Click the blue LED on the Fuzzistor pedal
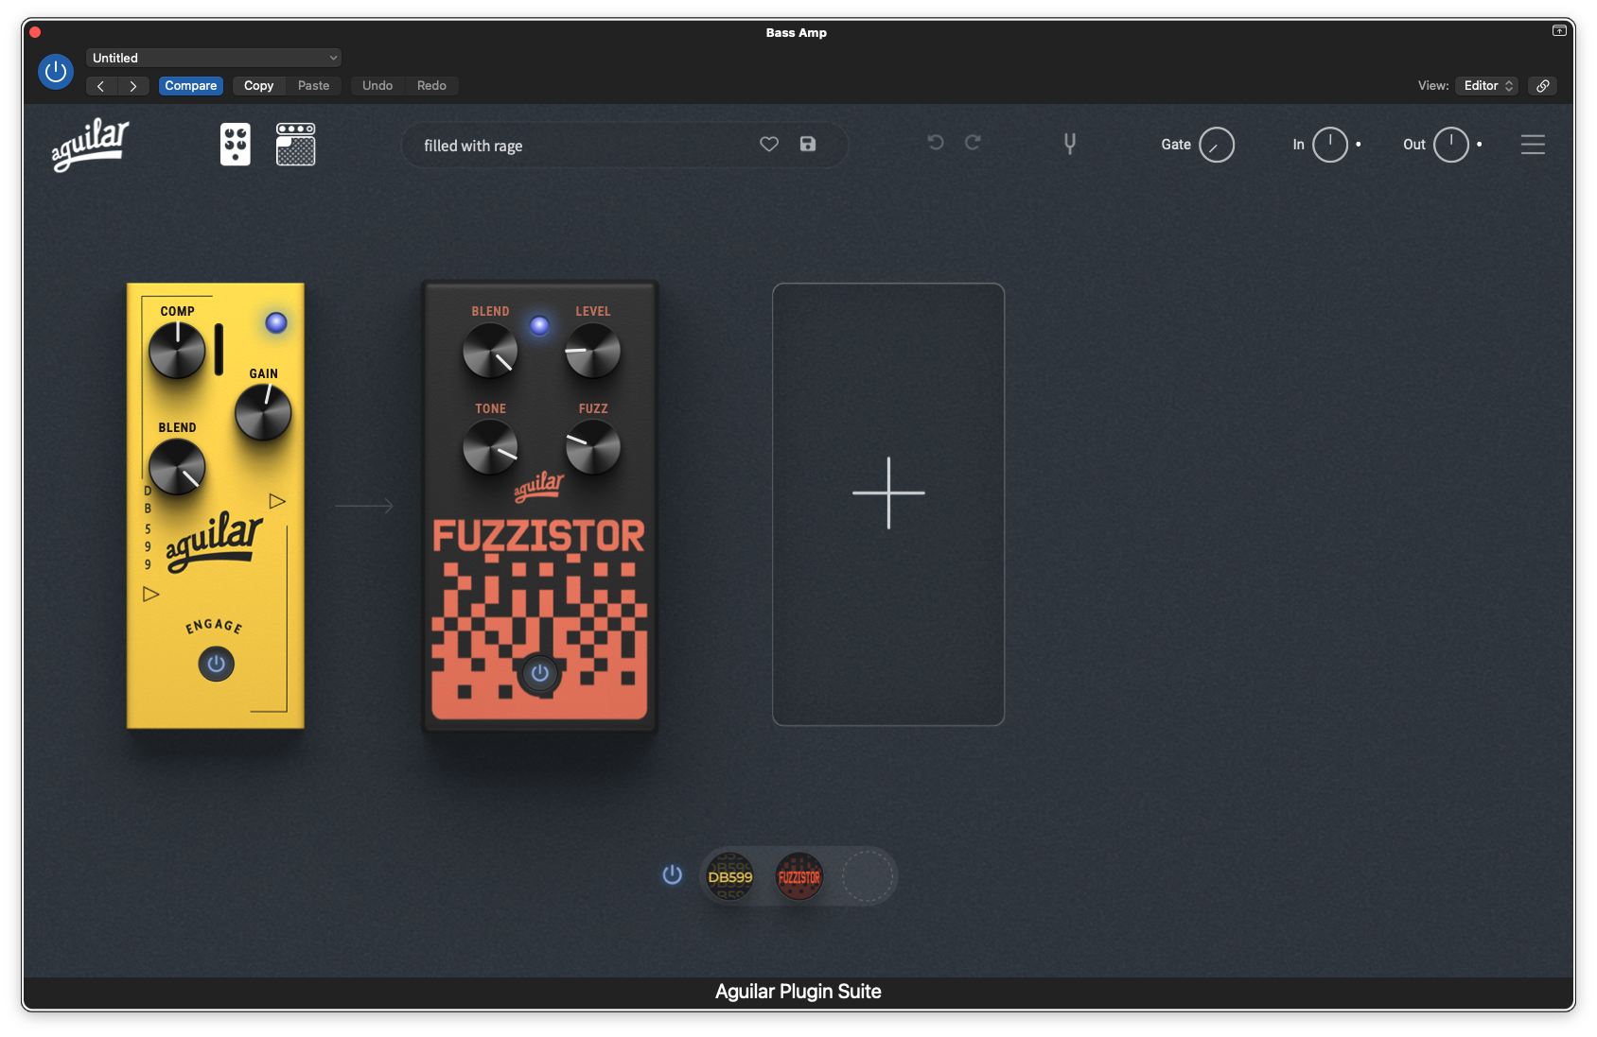 point(539,326)
